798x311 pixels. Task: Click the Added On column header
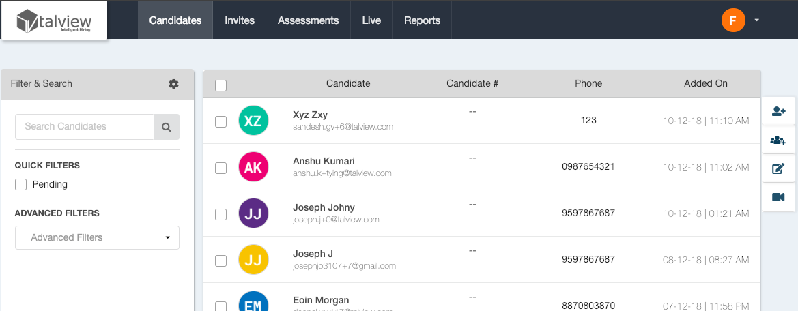pyautogui.click(x=706, y=83)
